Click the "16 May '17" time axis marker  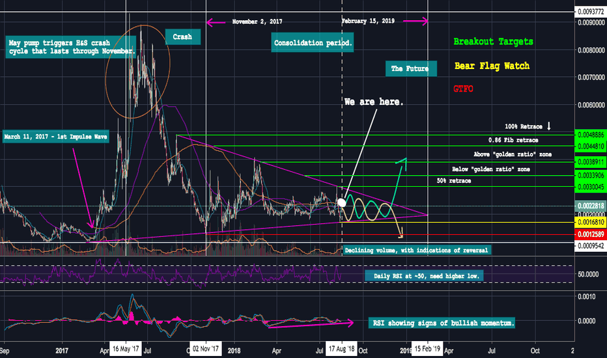tap(126, 349)
